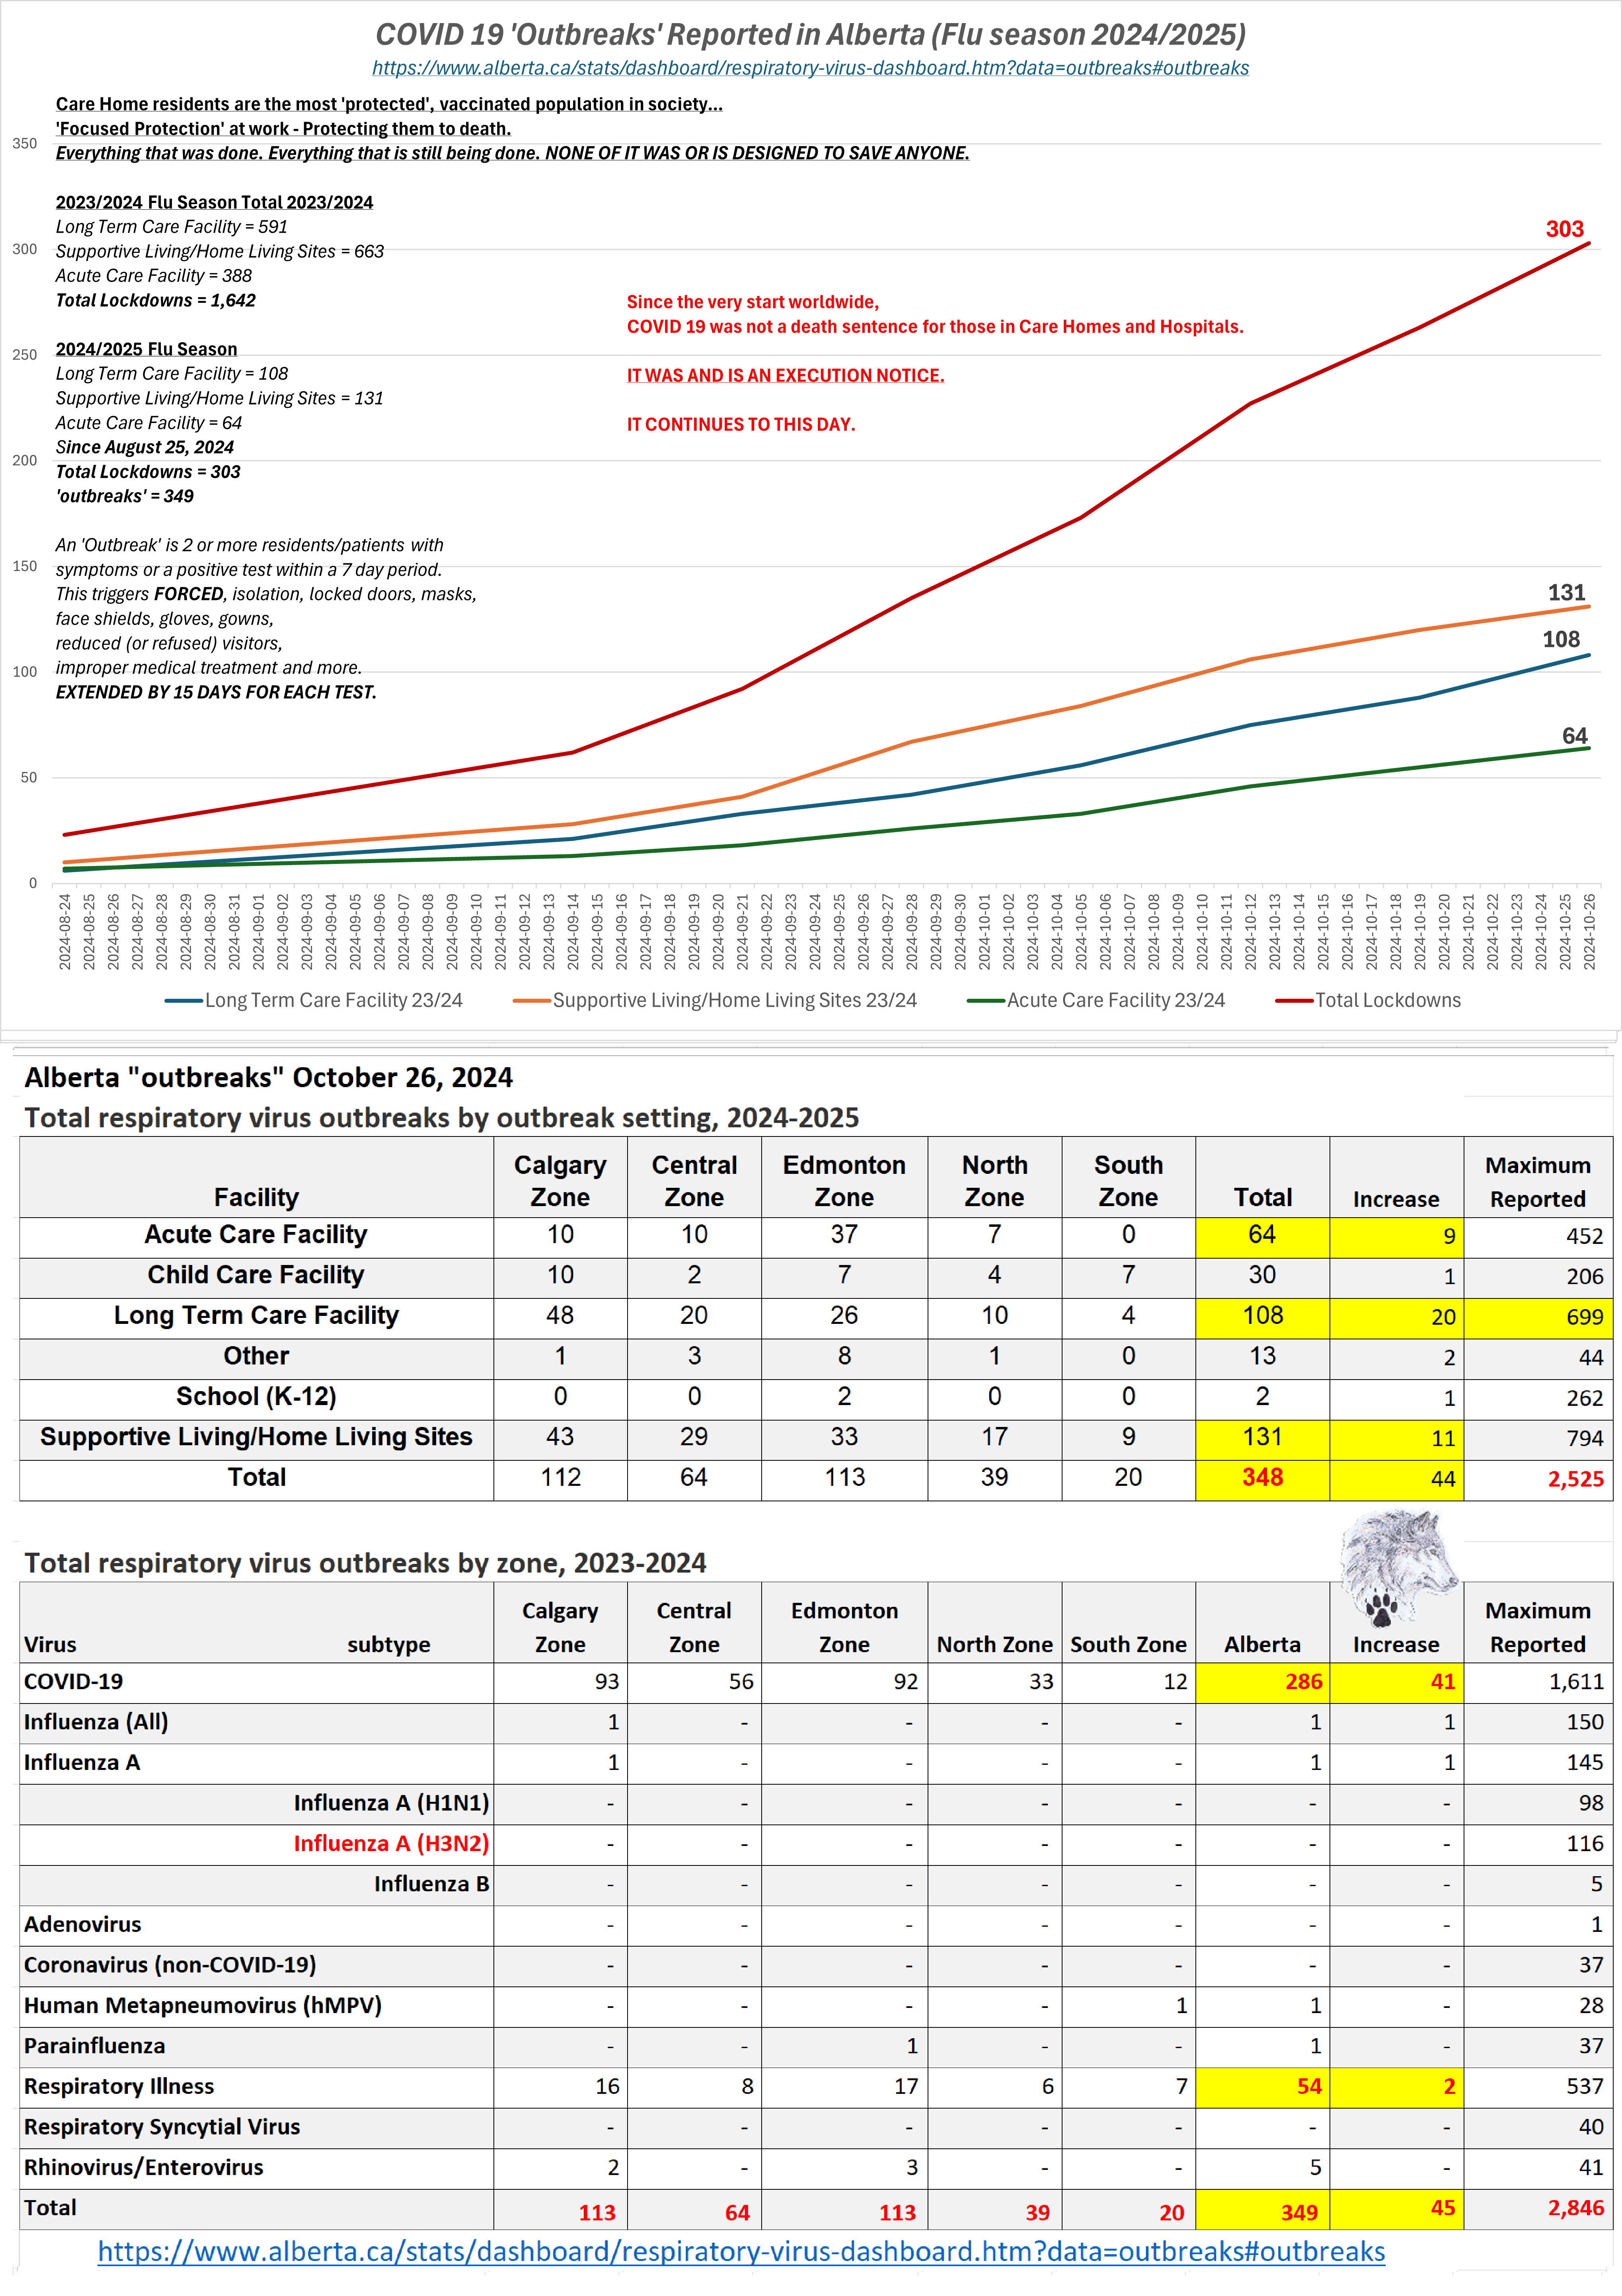1622x2296 pixels.
Task: Click the COVID-19 Increase value 41
Action: [x=1442, y=1682]
